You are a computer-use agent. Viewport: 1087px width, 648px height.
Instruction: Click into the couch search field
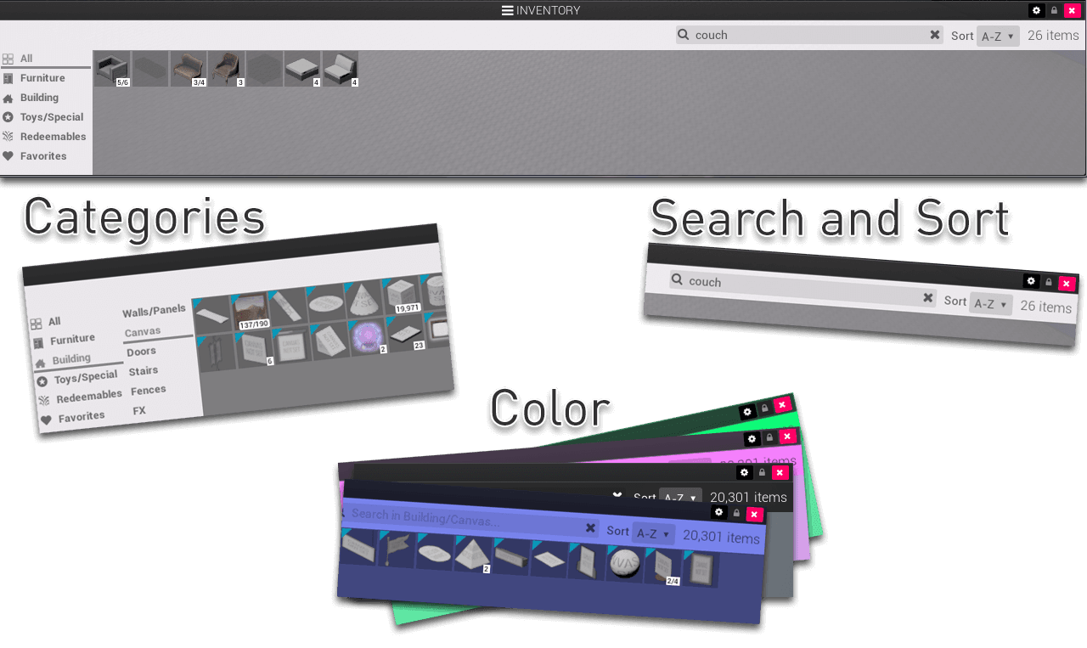point(807,35)
